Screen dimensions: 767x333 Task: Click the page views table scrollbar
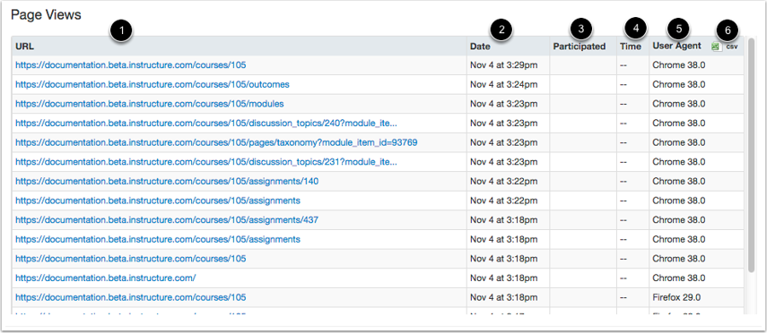752,154
